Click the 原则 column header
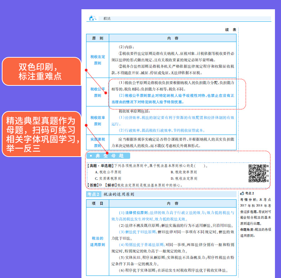The height and width of the screenshot is (278, 281). (x=97, y=38)
